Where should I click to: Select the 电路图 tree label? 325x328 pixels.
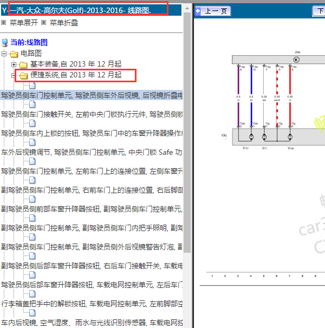(31, 54)
